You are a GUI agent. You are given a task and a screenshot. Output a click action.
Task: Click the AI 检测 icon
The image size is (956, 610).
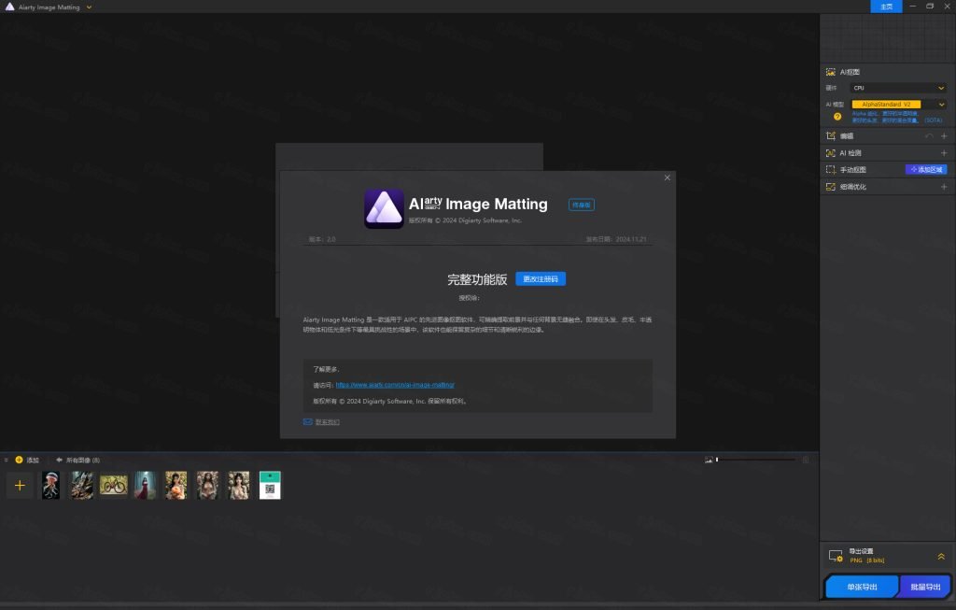(830, 153)
